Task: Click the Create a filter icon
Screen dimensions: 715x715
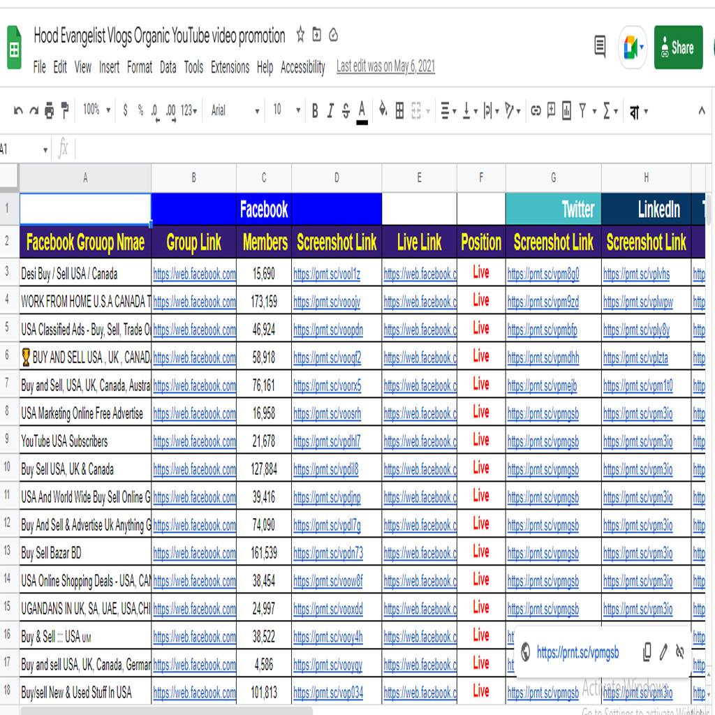Action: [582, 110]
